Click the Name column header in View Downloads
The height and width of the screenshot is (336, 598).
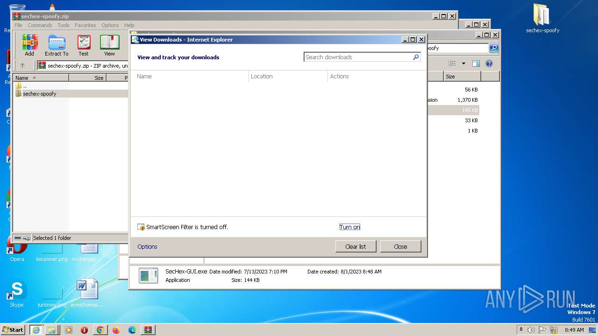pos(190,76)
